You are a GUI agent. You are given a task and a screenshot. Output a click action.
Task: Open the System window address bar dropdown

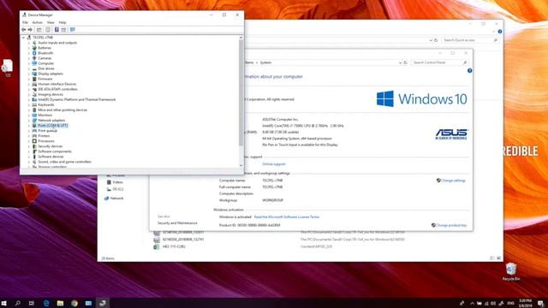pyautogui.click(x=400, y=62)
